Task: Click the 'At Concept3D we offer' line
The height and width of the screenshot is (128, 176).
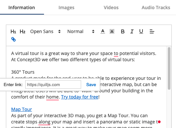Action: [73, 60]
